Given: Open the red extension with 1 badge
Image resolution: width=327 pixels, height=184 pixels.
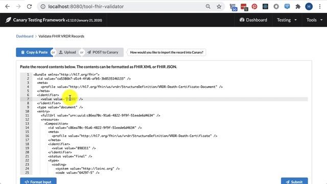Looking at the screenshot, I should 244,7.
